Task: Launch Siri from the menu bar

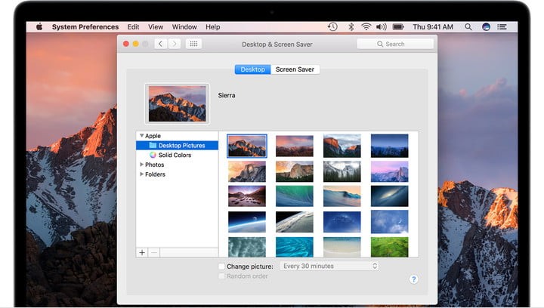Action: pyautogui.click(x=486, y=26)
